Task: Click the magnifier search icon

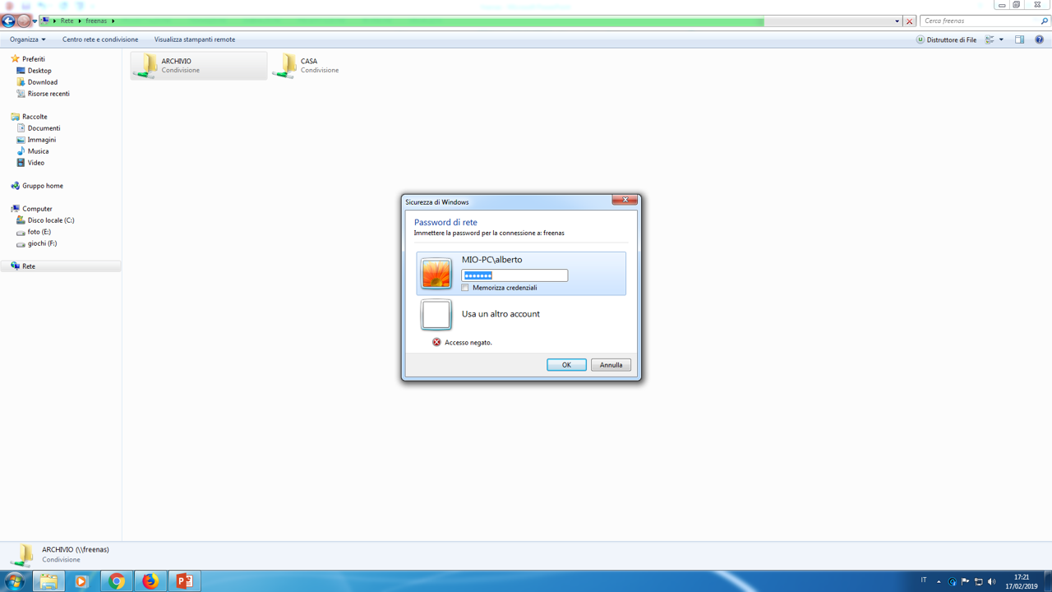Action: (x=1045, y=21)
